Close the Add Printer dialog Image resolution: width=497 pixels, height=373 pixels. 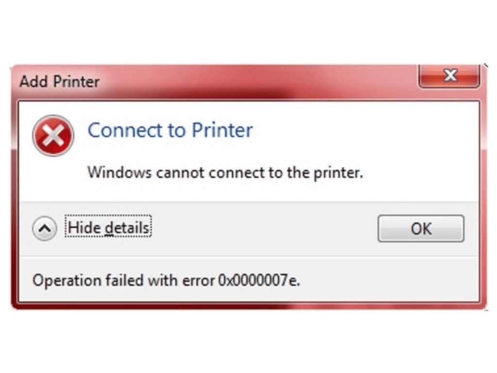(449, 76)
